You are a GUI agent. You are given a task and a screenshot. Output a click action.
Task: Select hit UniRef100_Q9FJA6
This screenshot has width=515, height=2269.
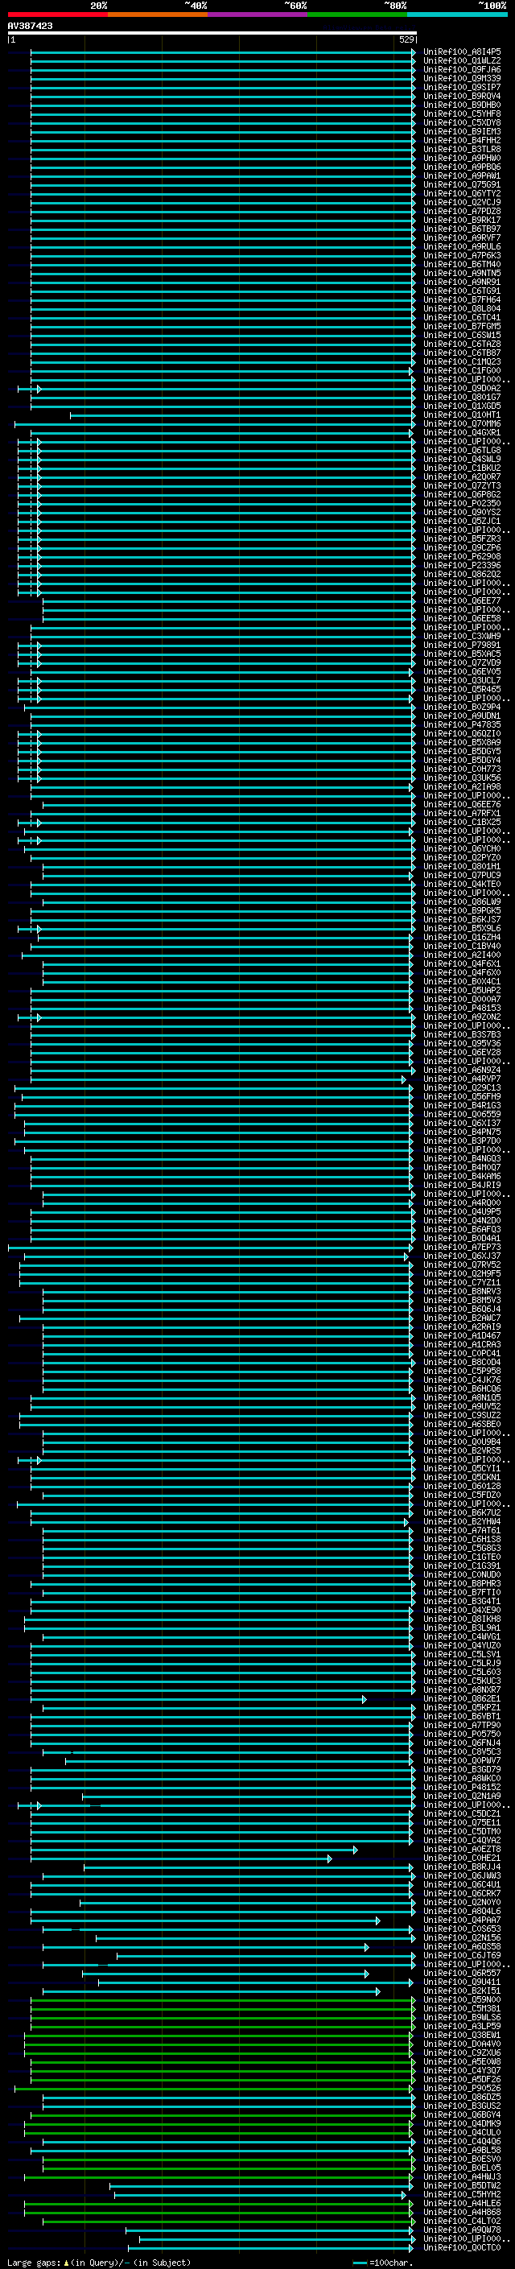[461, 69]
